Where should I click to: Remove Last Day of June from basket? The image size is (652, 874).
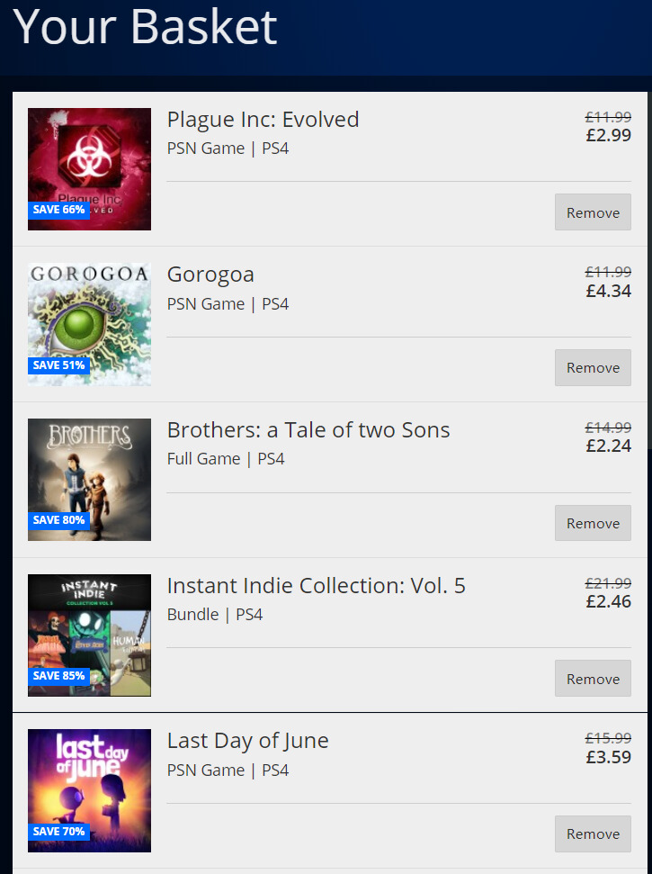click(593, 833)
